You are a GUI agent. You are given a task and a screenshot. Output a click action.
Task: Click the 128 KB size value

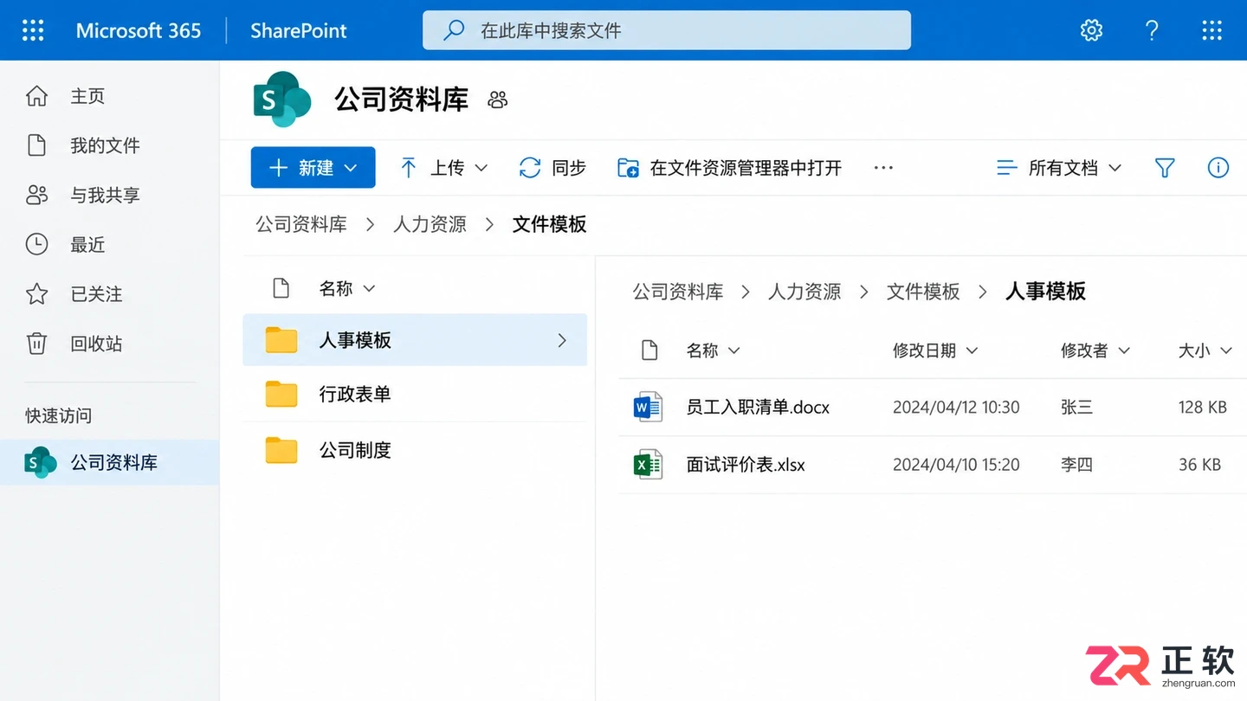(x=1203, y=407)
